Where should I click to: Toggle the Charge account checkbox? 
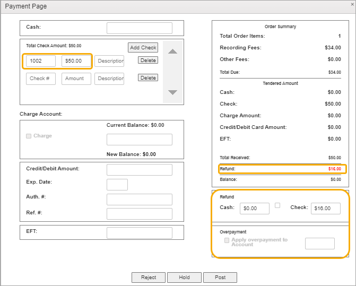(x=29, y=136)
